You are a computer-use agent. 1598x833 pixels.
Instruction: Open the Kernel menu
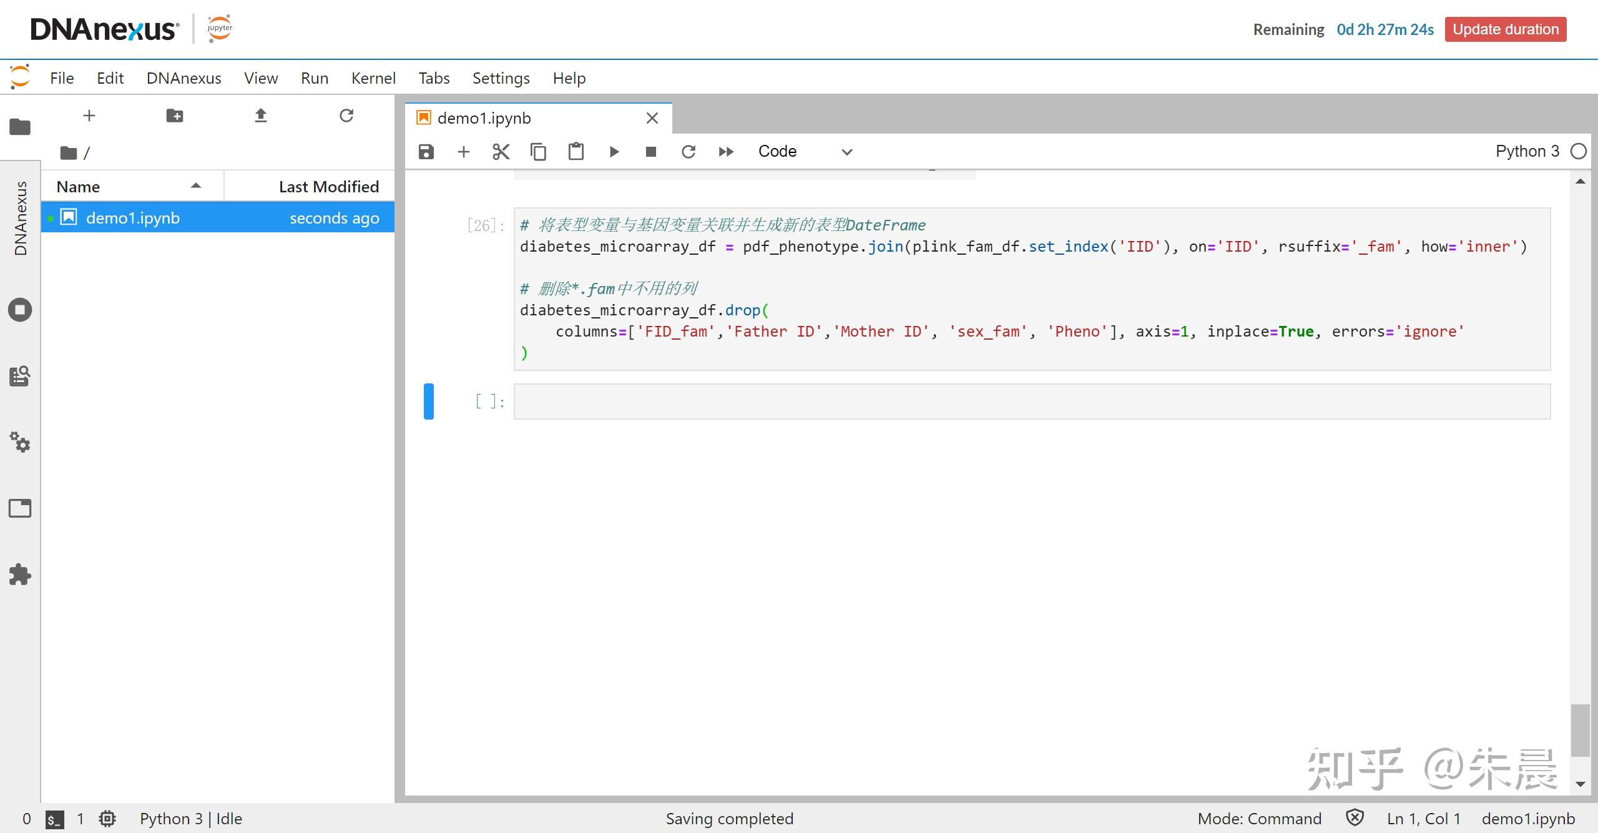pos(373,78)
